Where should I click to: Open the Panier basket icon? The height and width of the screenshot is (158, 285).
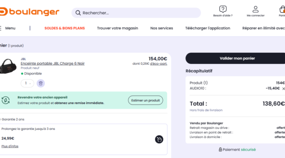tap(282, 10)
